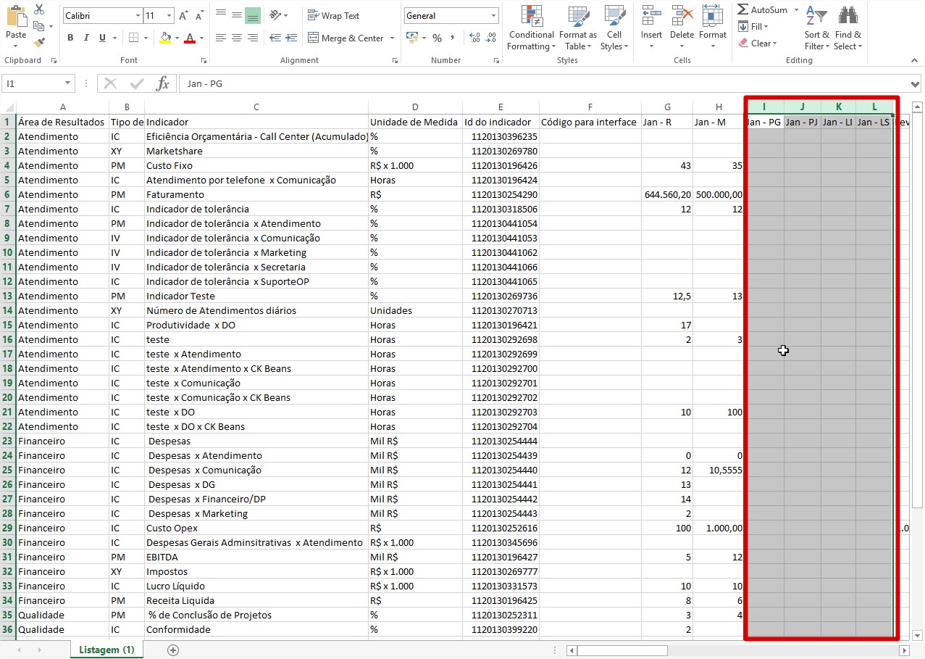Click AutoSum
Screen dimensions: 925x659
coord(763,10)
